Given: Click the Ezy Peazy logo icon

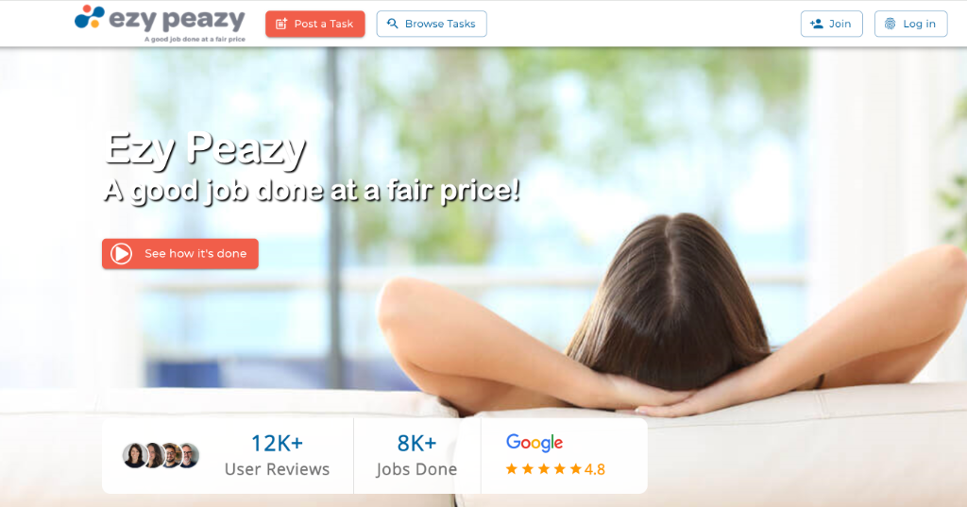Looking at the screenshot, I should [x=90, y=17].
